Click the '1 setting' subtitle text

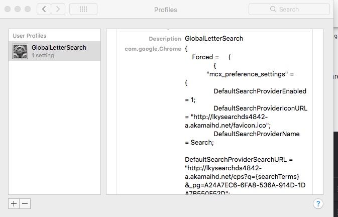click(x=43, y=55)
